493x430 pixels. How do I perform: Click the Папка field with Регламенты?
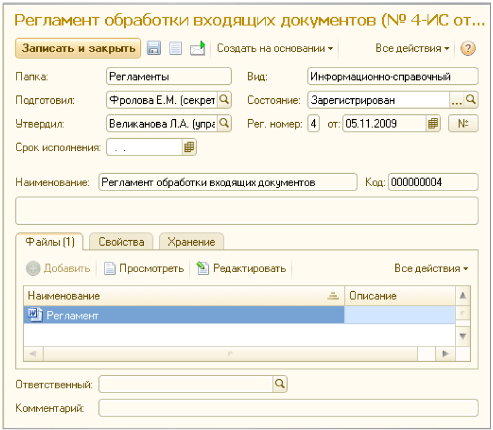(x=169, y=76)
